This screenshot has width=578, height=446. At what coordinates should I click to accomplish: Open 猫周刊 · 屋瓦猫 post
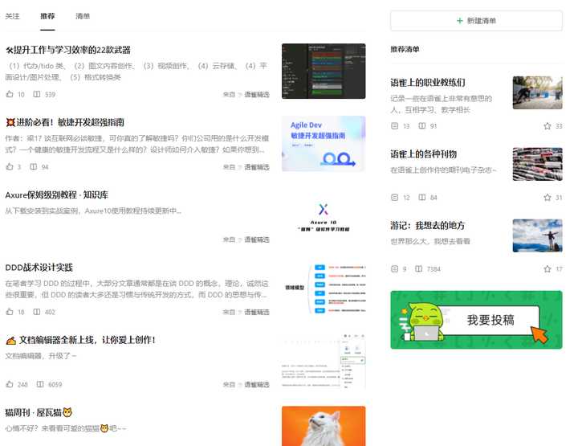coord(39,412)
